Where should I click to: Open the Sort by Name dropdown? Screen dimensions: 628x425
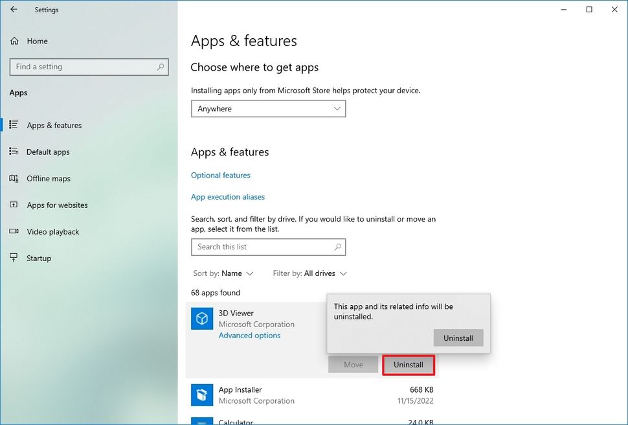(223, 273)
